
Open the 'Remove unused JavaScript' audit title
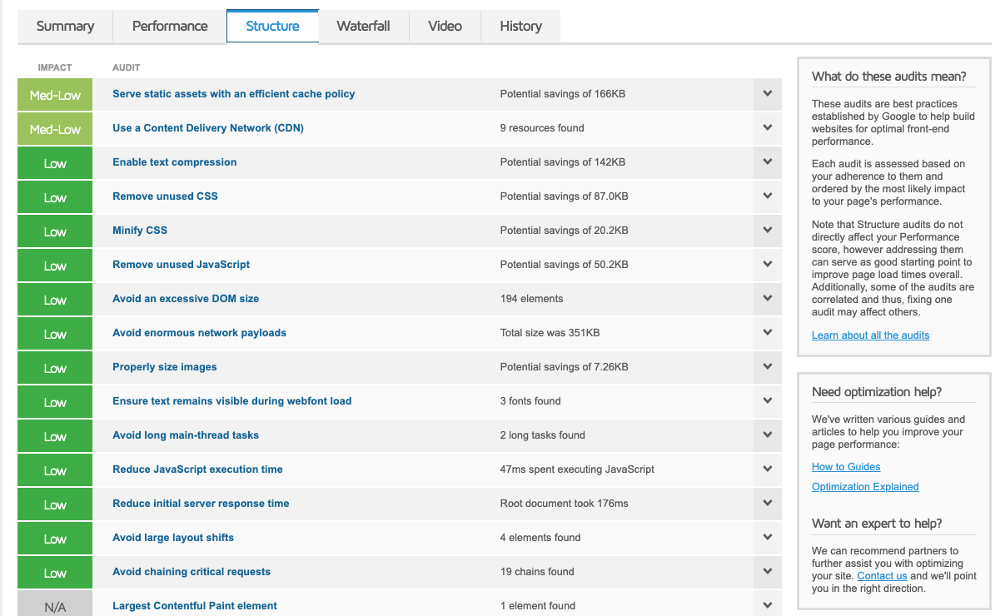pyautogui.click(x=182, y=265)
